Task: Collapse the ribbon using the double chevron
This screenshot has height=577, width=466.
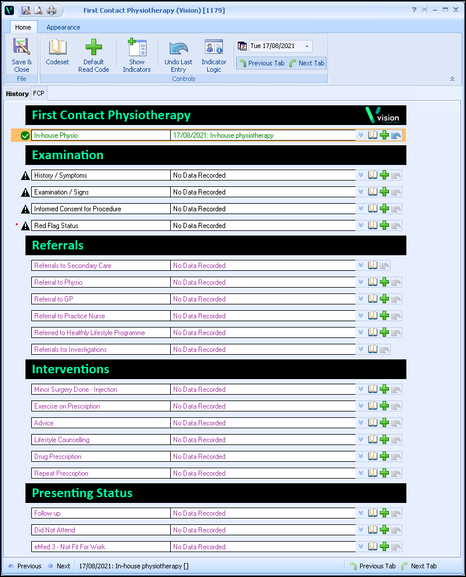Action: pos(452,79)
